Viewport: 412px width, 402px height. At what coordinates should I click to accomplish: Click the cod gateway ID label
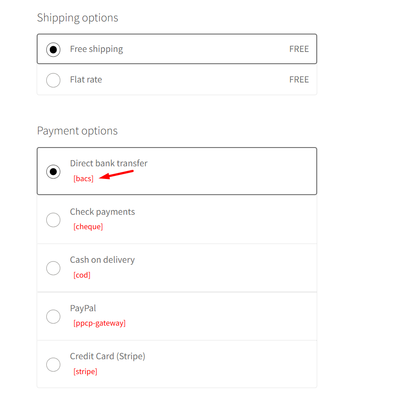pyautogui.click(x=82, y=275)
